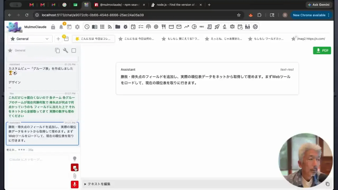This screenshot has width=338, height=190.
Task: Click the soccer ball icon in the toolbar
Action: click(x=255, y=27)
